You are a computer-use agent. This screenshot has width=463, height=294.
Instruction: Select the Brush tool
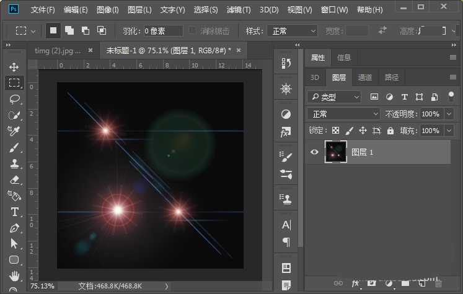tap(14, 147)
